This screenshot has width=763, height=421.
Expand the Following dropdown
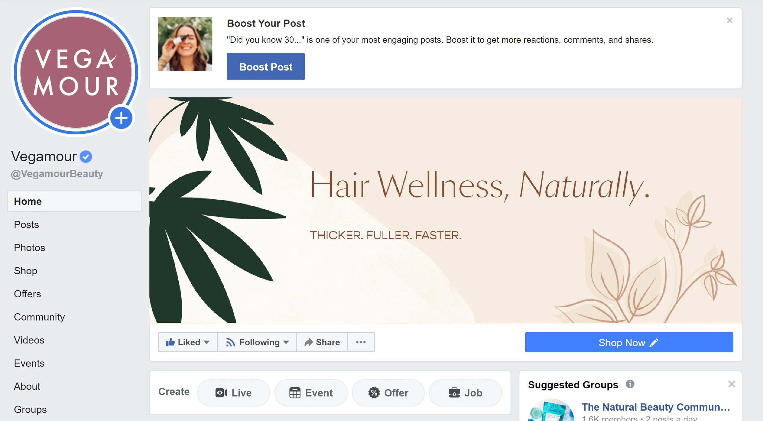point(257,342)
